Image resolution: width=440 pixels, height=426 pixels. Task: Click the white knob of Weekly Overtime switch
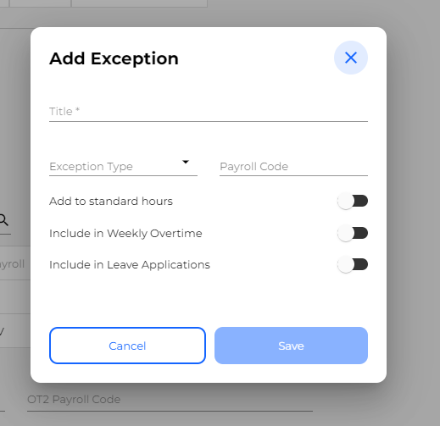345,233
